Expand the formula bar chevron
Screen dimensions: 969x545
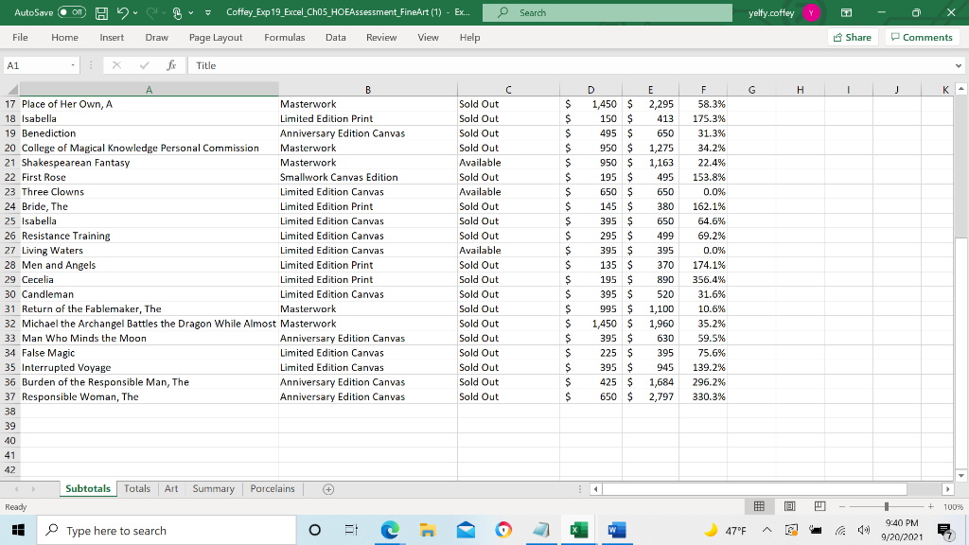958,66
